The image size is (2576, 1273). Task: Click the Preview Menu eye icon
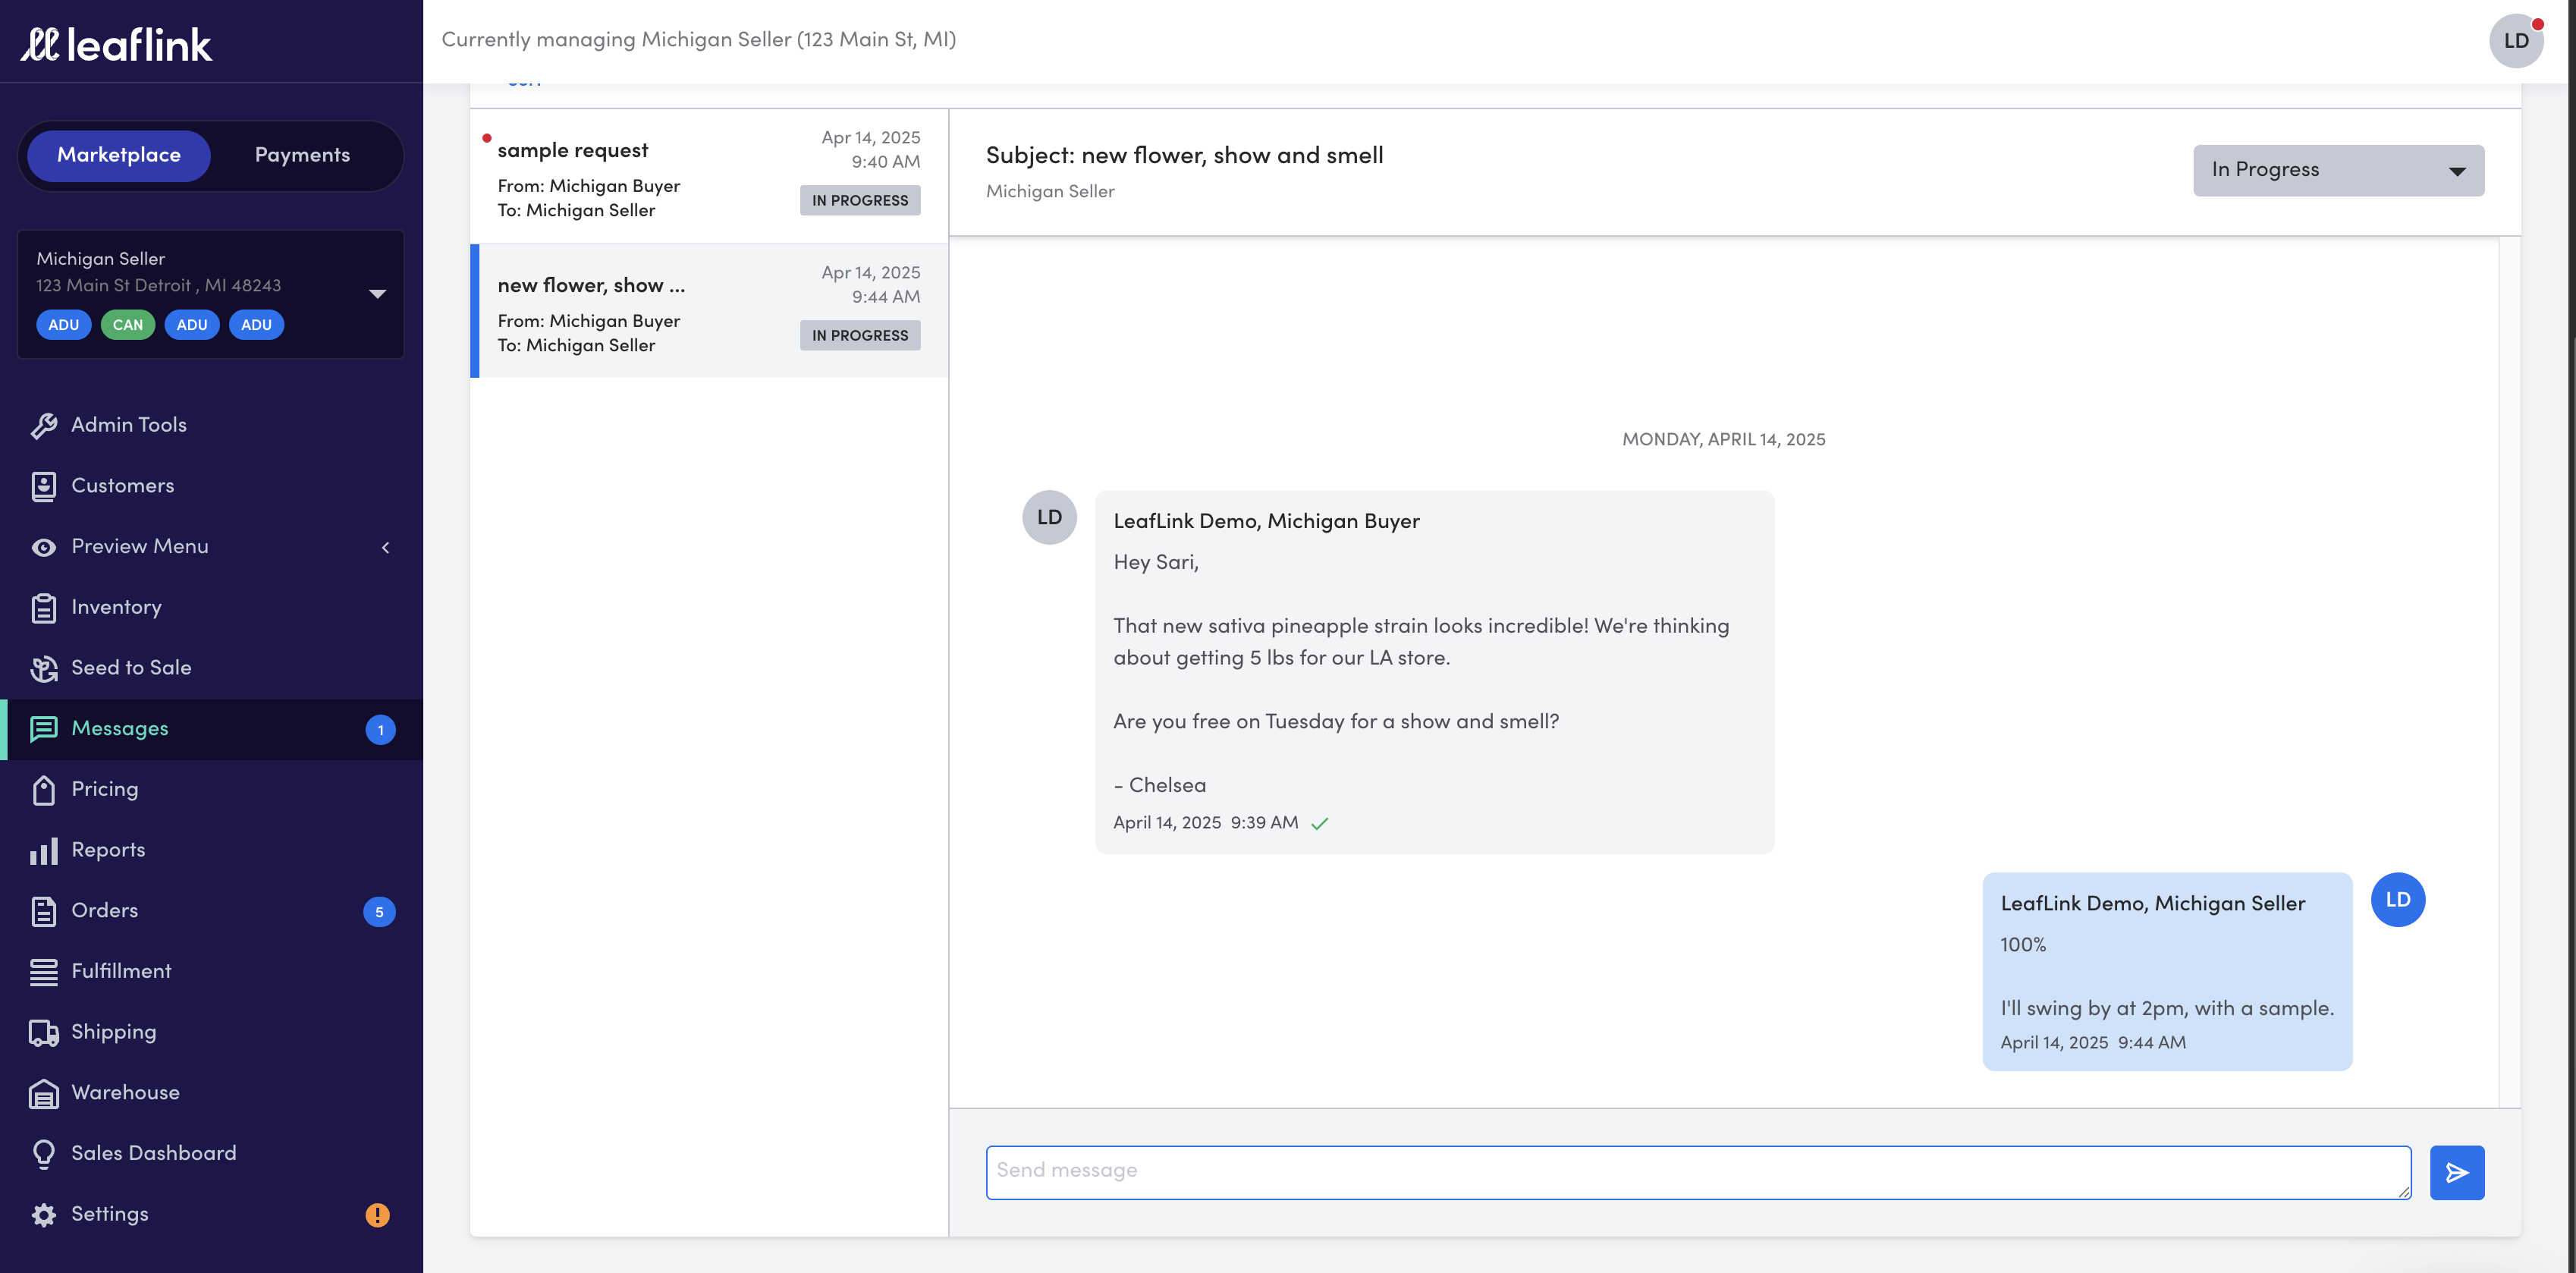[x=44, y=547]
